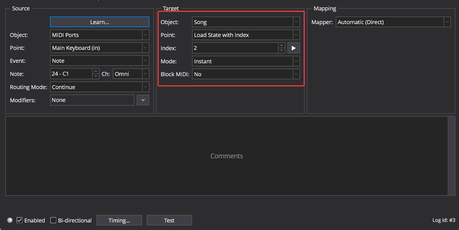The height and width of the screenshot is (230, 459).
Task: Expand the Main Keyboard (in) Point dropdown
Action: click(99, 48)
